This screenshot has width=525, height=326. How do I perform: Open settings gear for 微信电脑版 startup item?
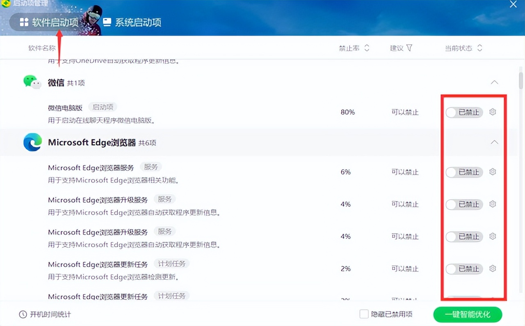[493, 112]
